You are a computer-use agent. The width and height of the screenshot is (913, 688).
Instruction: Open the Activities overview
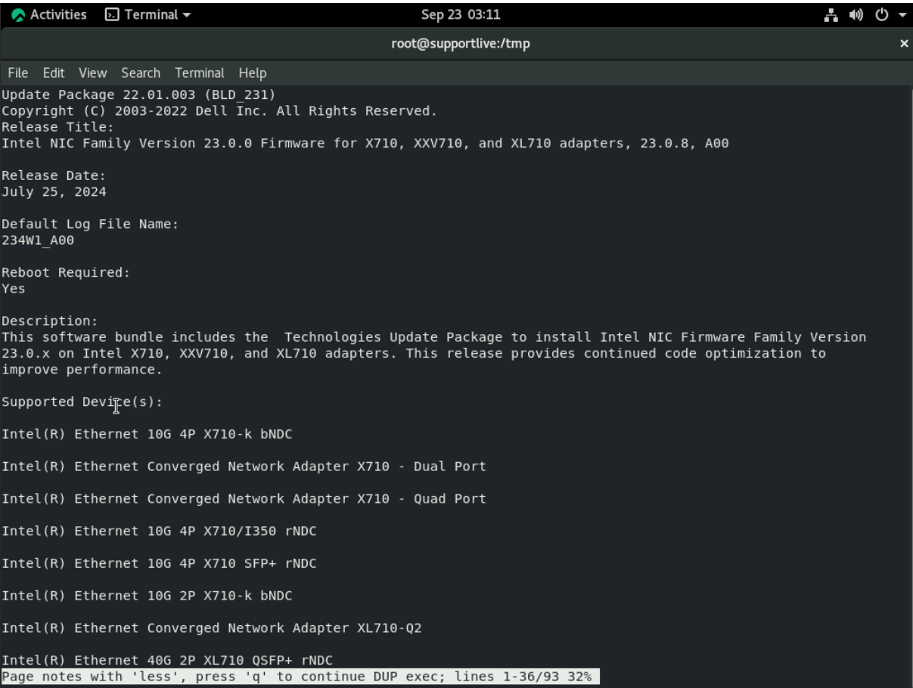coord(57,13)
